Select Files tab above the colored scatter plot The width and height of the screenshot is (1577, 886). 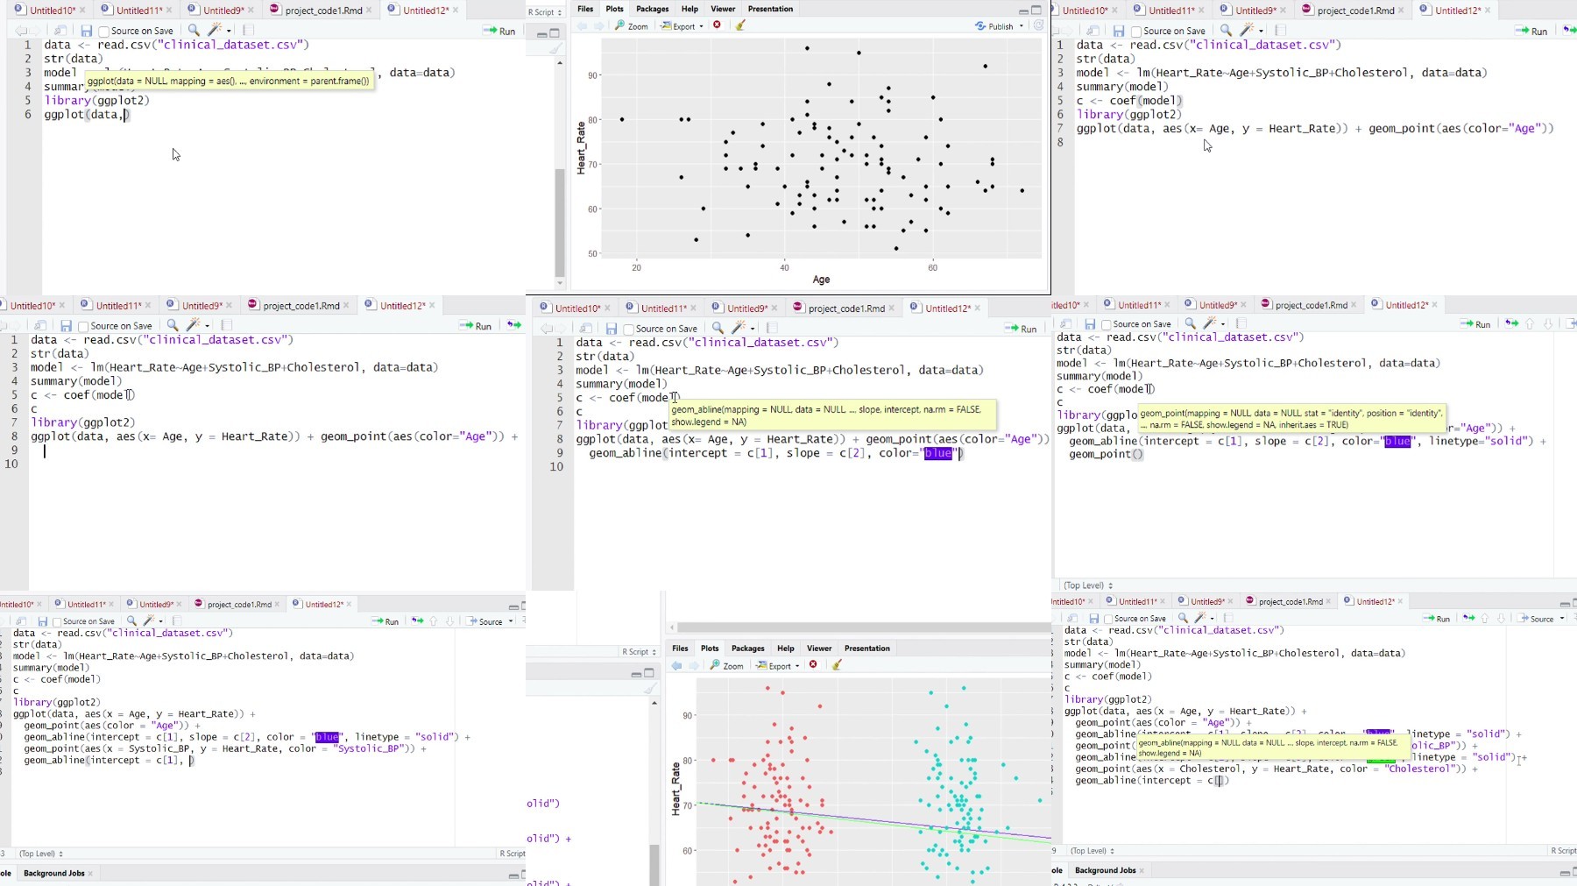pos(681,649)
